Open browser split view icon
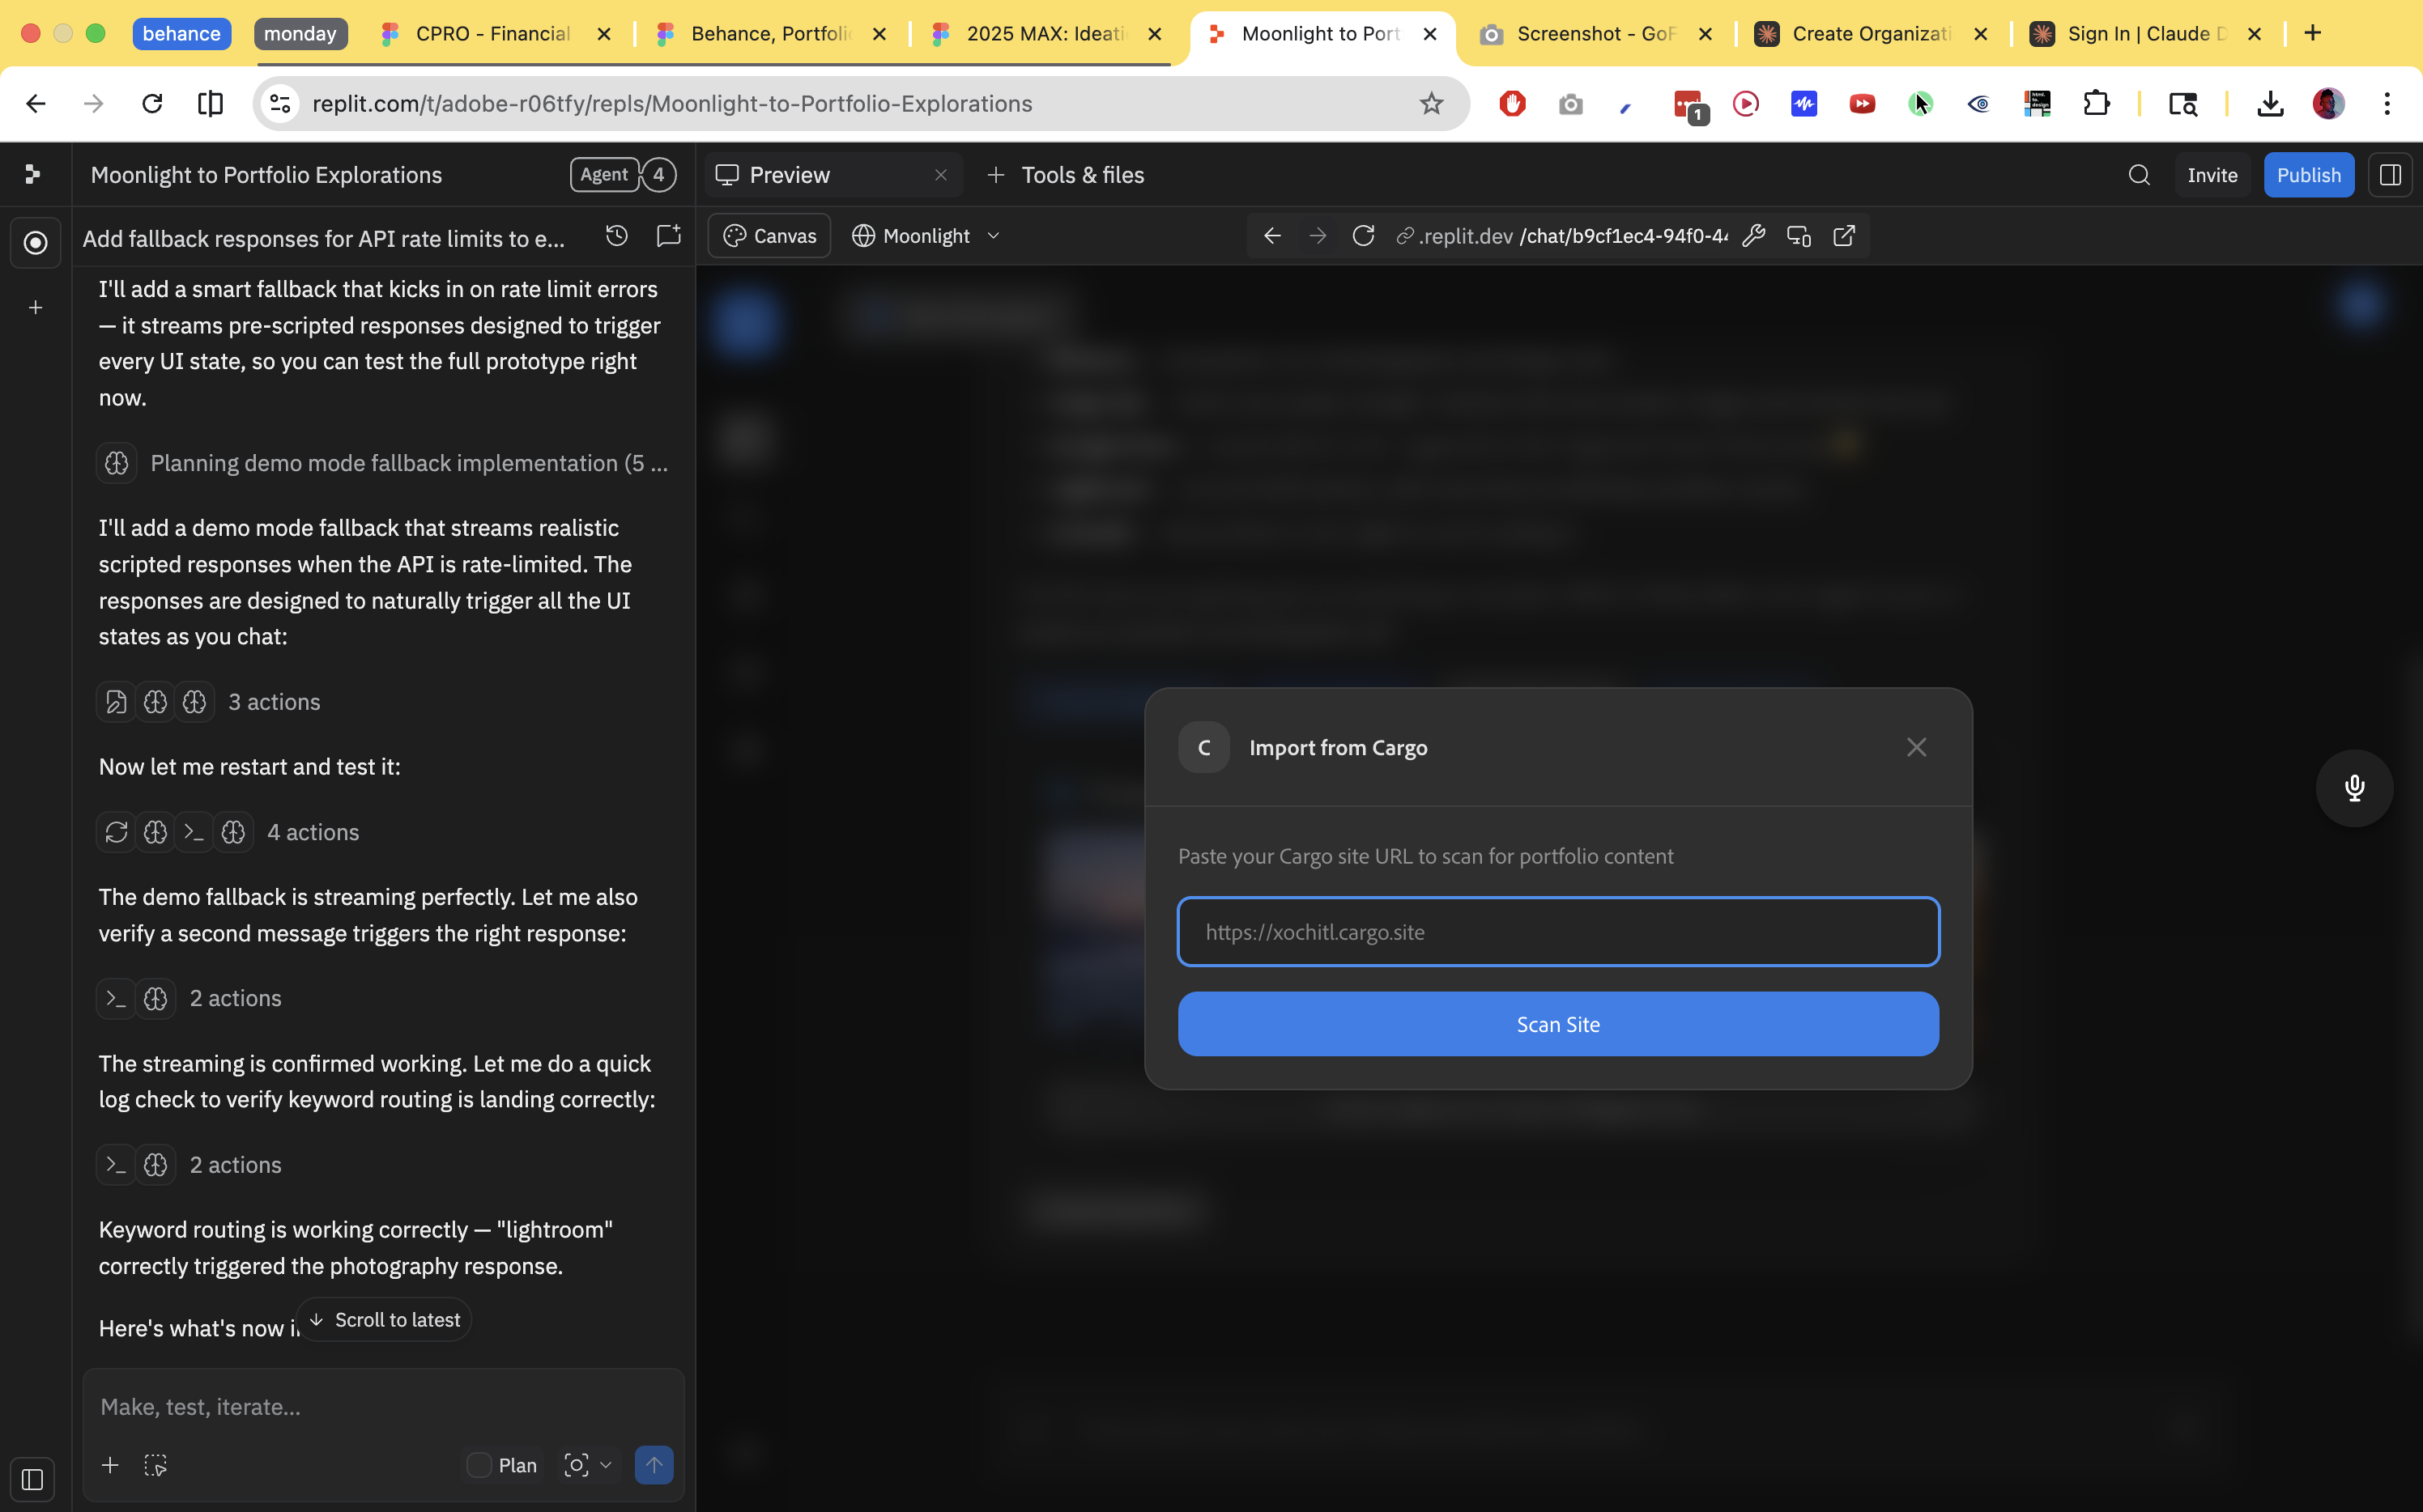Image resolution: width=2423 pixels, height=1512 pixels. coord(210,103)
